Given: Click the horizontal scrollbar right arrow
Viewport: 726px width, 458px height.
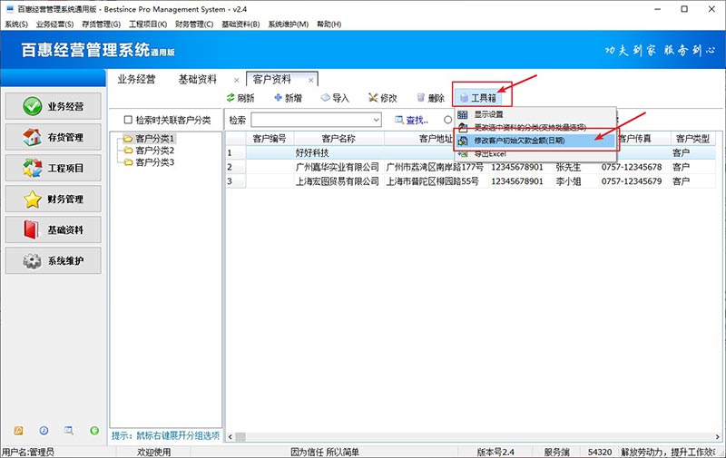Looking at the screenshot, I should pos(717,436).
